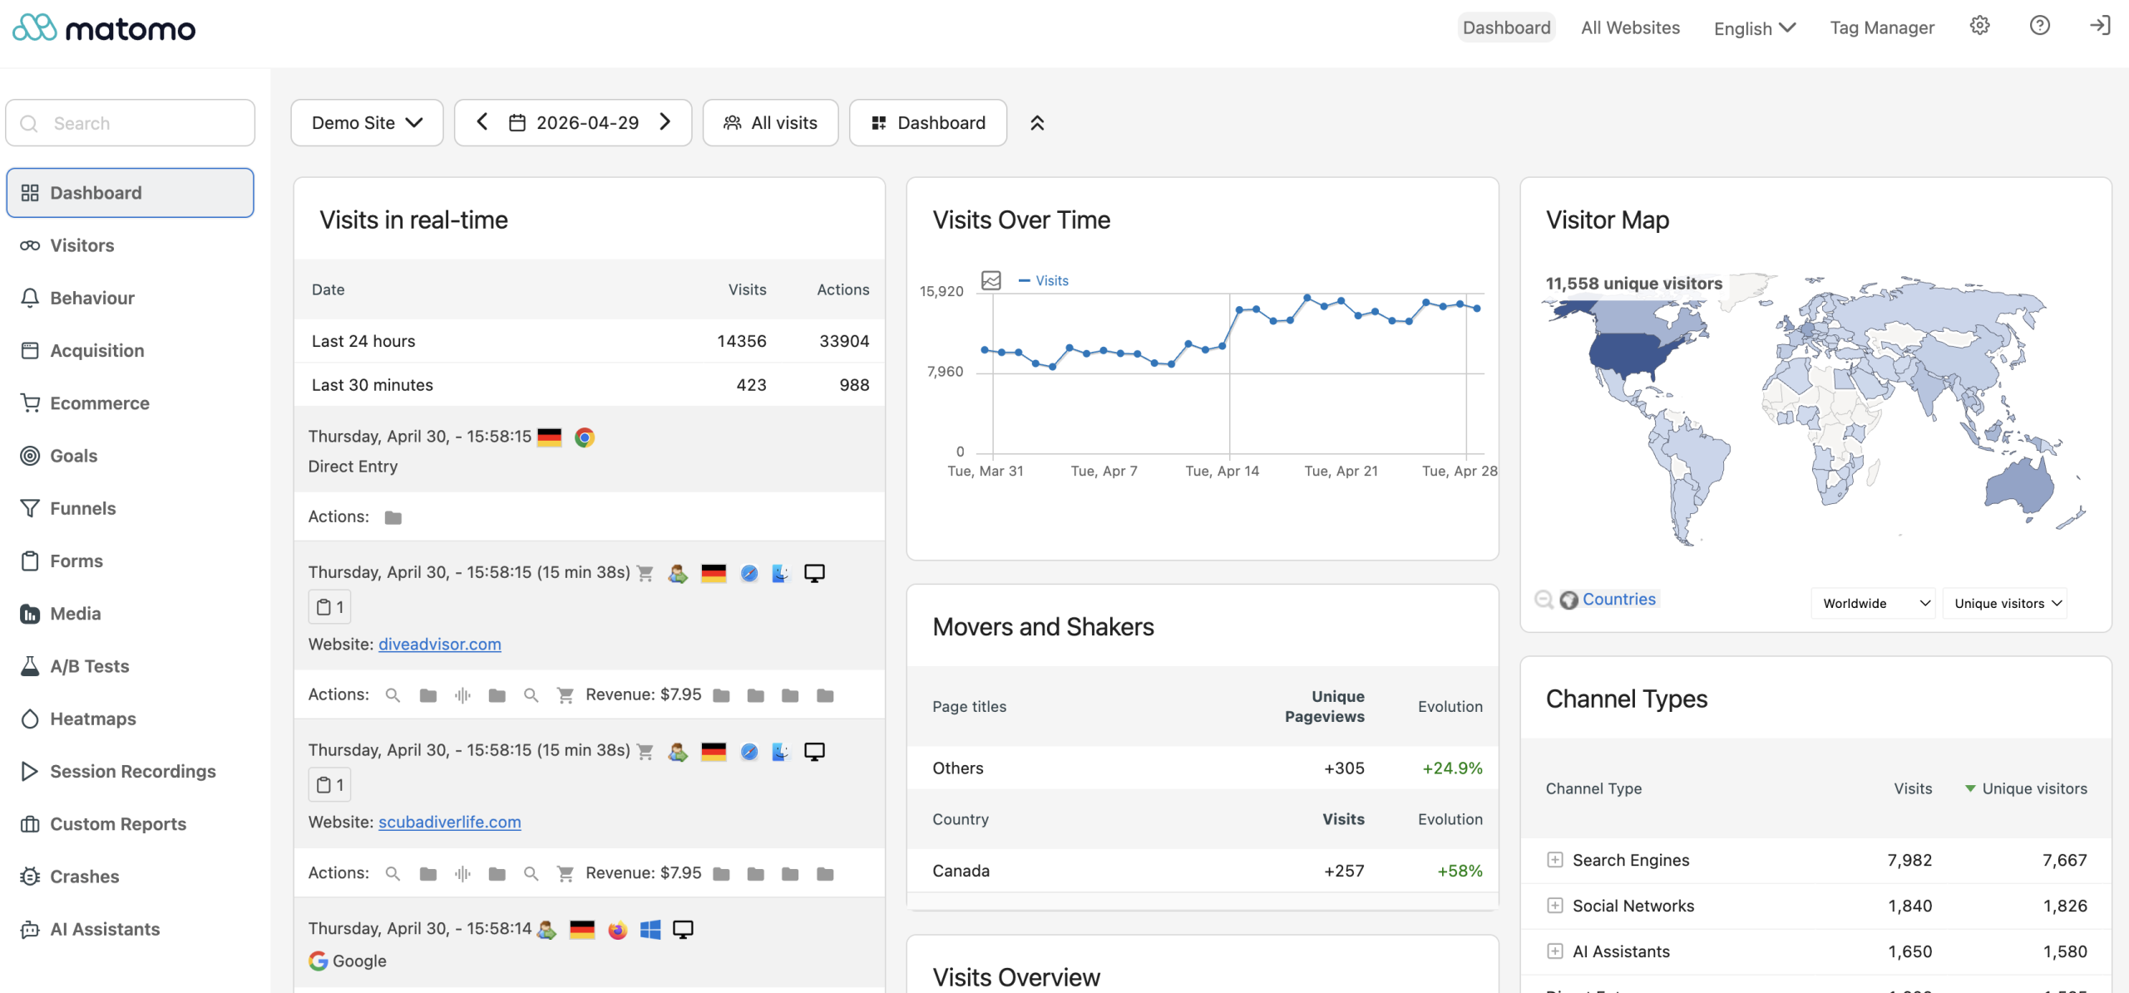Click the Matomo logo
The height and width of the screenshot is (993, 2129).
tap(104, 28)
